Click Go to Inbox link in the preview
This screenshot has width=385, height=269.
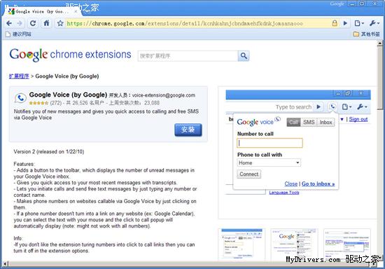tap(318, 184)
